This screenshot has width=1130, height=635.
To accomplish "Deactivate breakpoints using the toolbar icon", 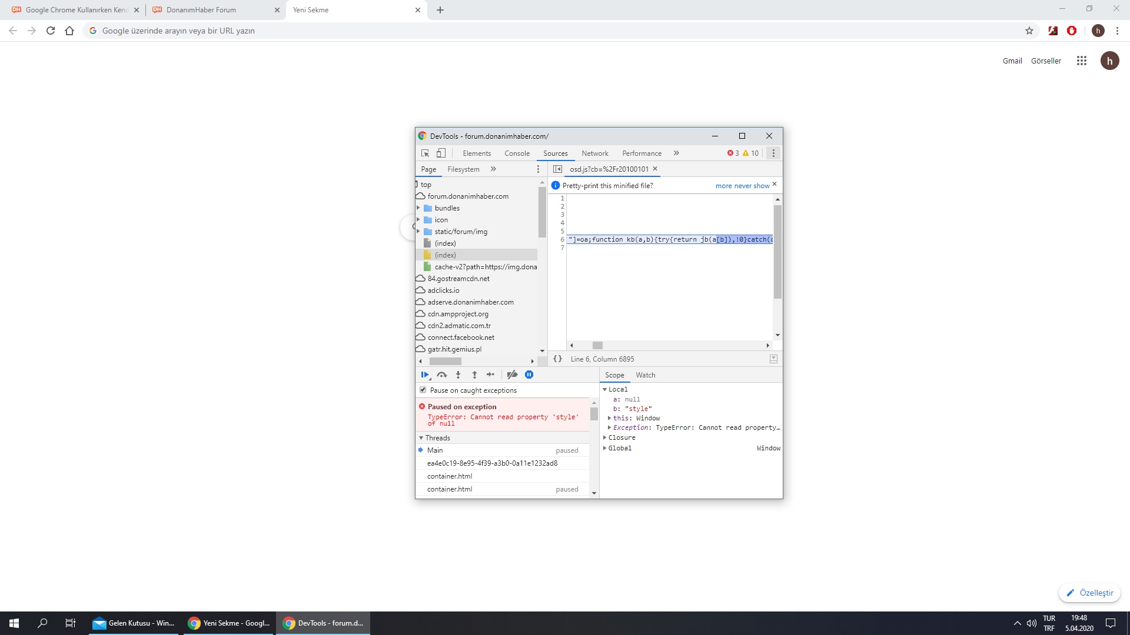I will (x=512, y=375).
